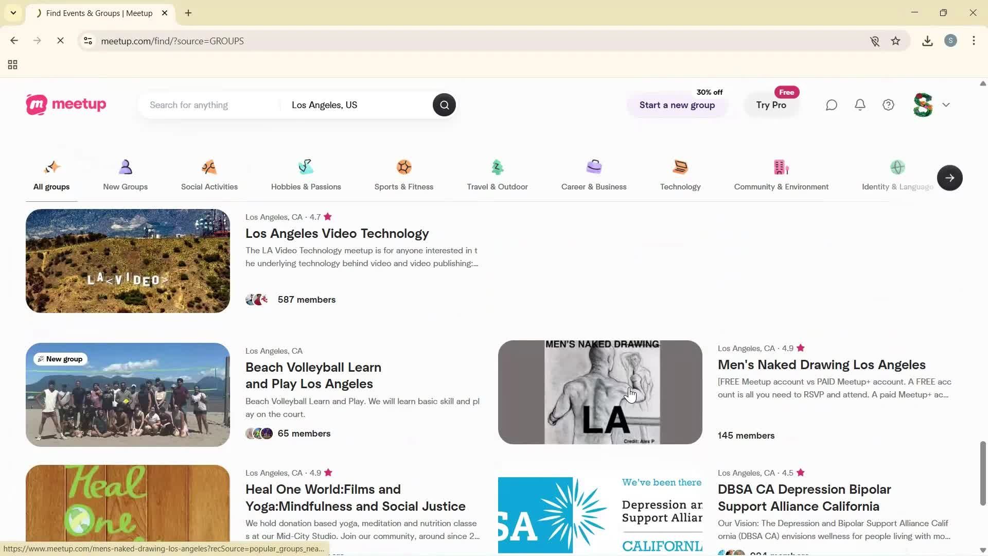Open the Los Angeles Video Technology group
The image size is (988, 556).
pos(337,233)
